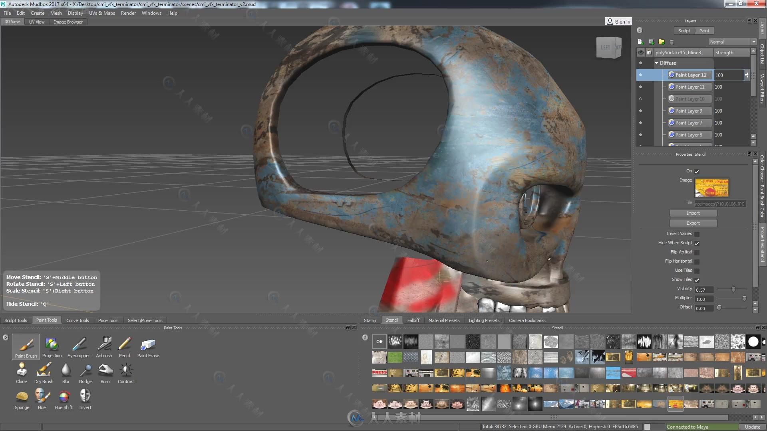
Task: Turn stencil Off thumbnail
Action: (379, 342)
